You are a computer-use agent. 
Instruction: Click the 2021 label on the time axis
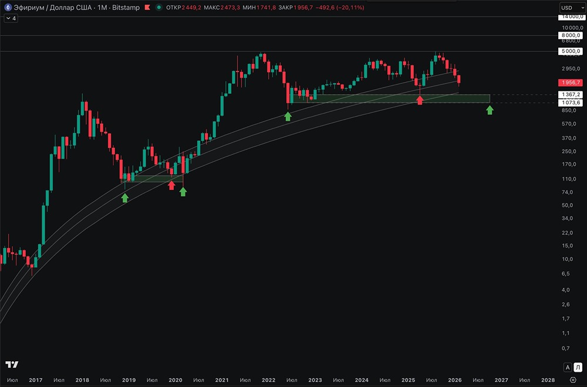(x=222, y=380)
